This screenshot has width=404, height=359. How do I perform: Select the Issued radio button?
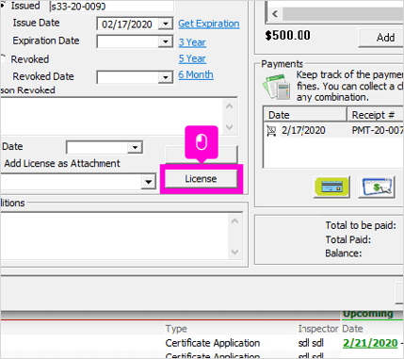(x=3, y=6)
